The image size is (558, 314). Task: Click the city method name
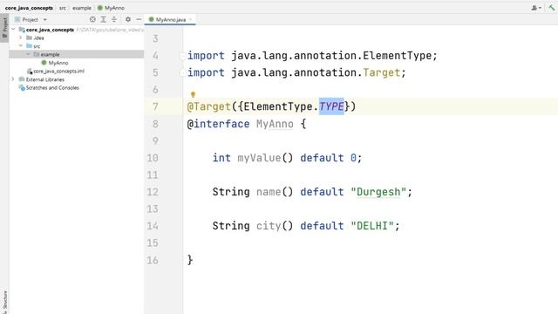tap(269, 226)
